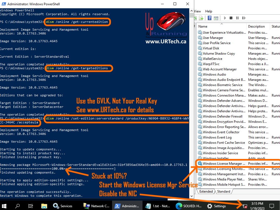Open the Windows Start menu

point(5,206)
